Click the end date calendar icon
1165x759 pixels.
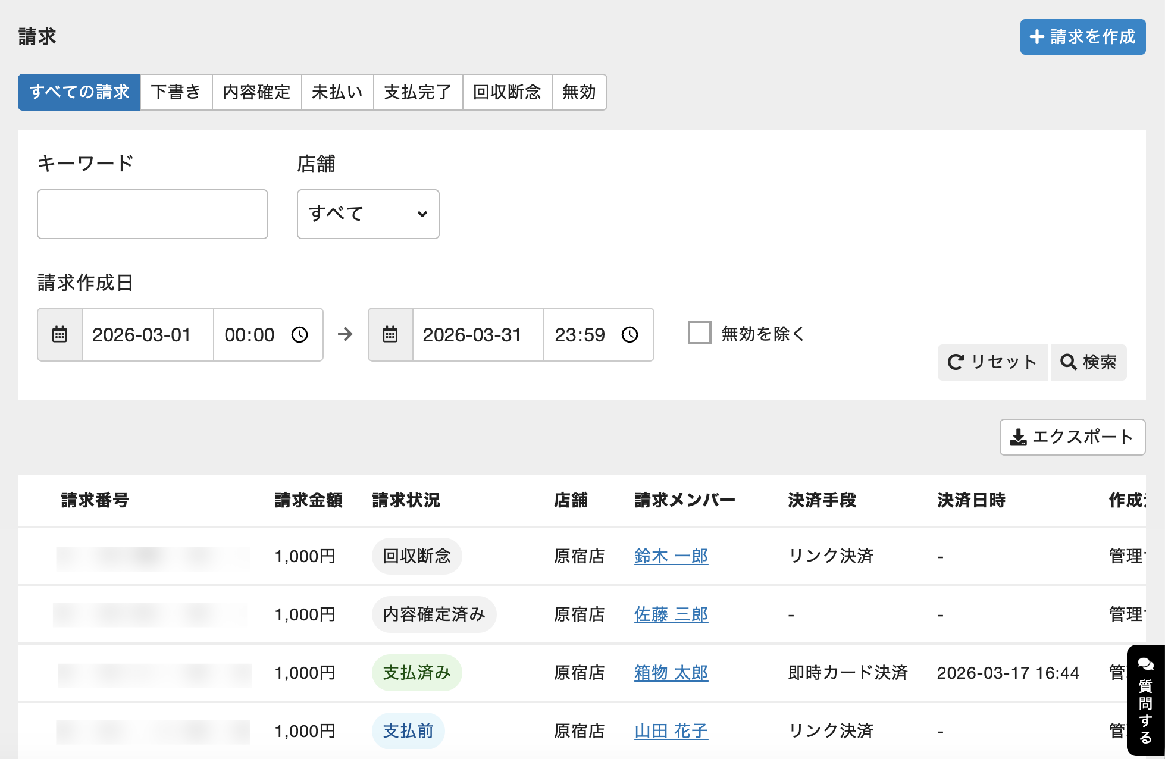[390, 334]
